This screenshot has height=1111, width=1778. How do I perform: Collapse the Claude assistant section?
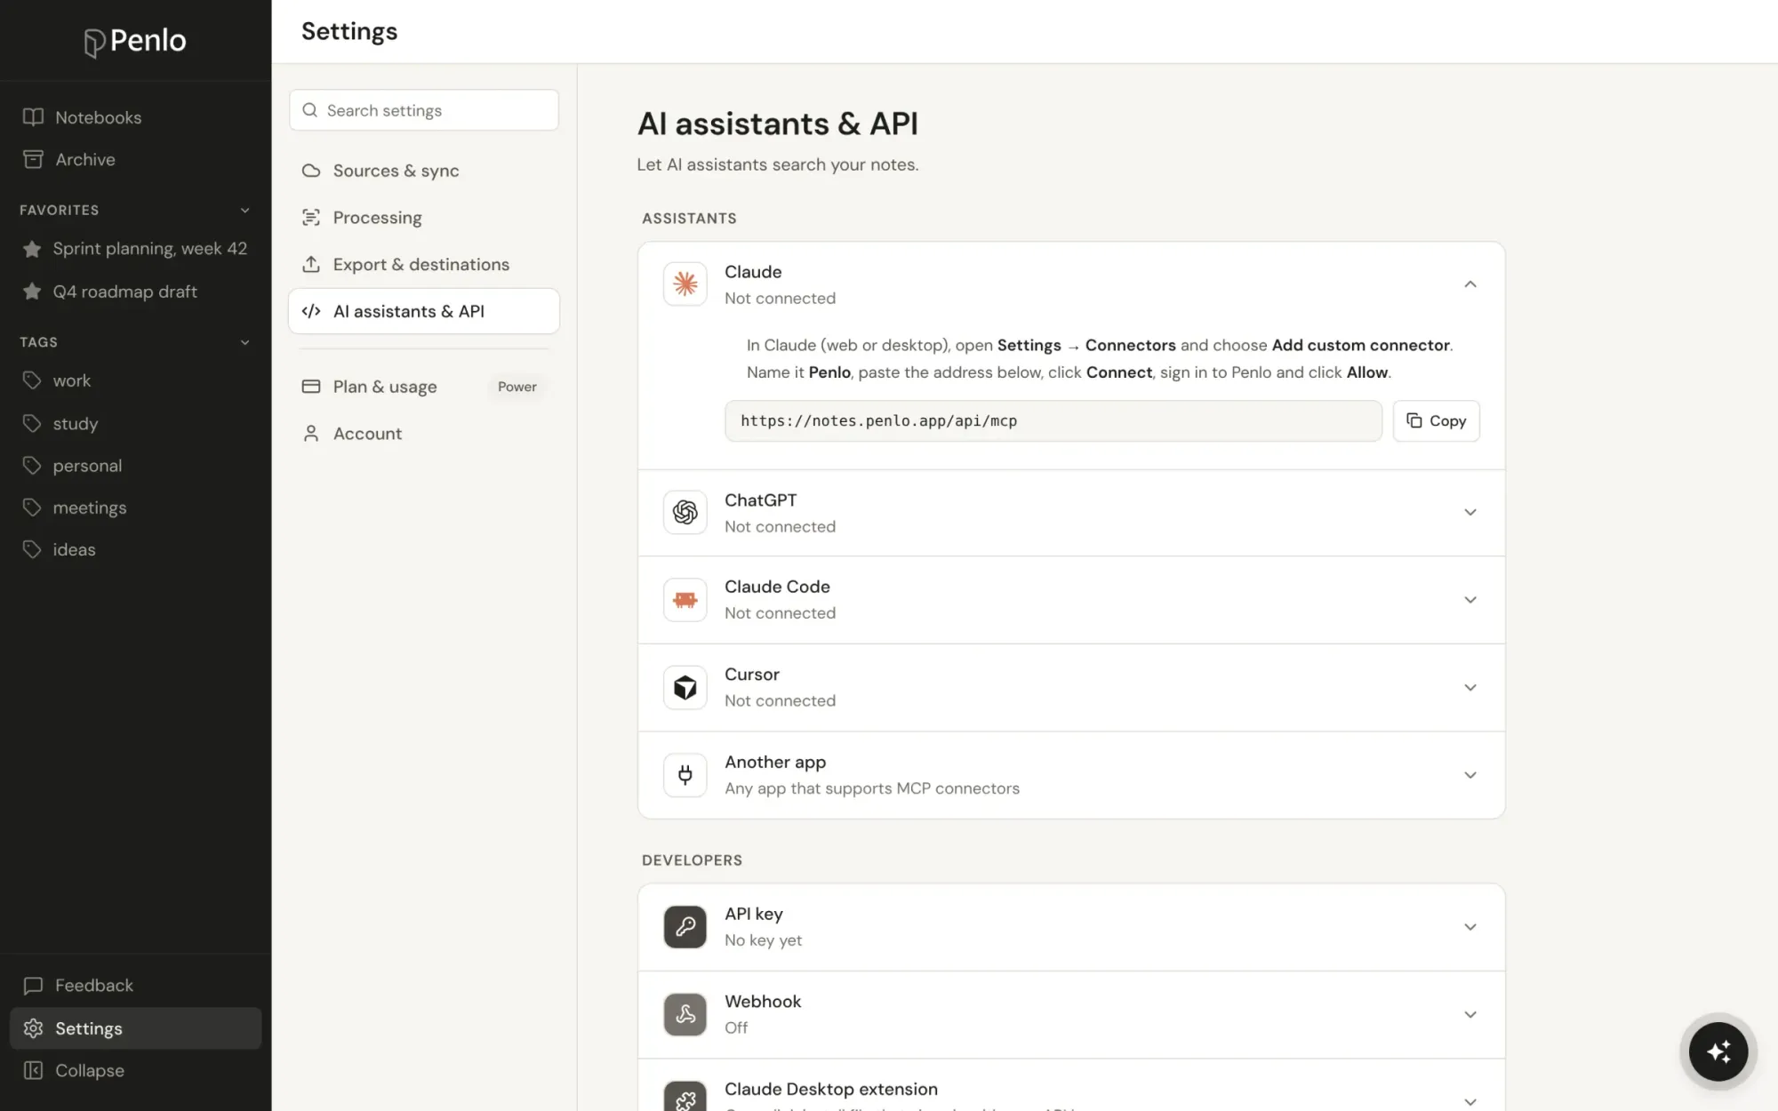pos(1470,284)
